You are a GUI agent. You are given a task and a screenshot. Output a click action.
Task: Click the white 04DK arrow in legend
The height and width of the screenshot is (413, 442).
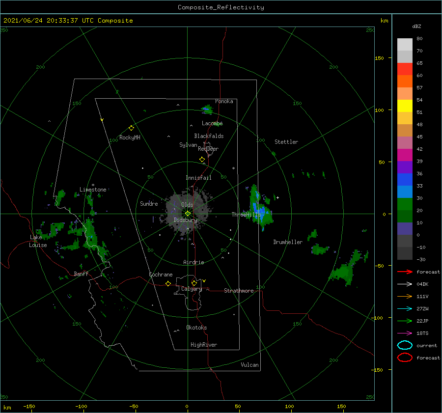[405, 284]
